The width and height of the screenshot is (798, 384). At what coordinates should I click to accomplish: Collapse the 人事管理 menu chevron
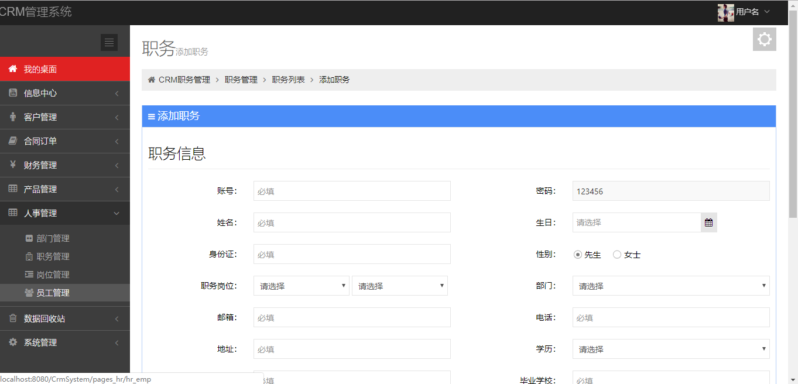[117, 214]
